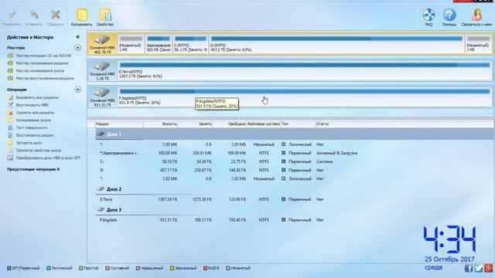This screenshot has width=495, height=278.
Task: Click the Зеркальный legend entry
Action: pyautogui.click(x=183, y=268)
